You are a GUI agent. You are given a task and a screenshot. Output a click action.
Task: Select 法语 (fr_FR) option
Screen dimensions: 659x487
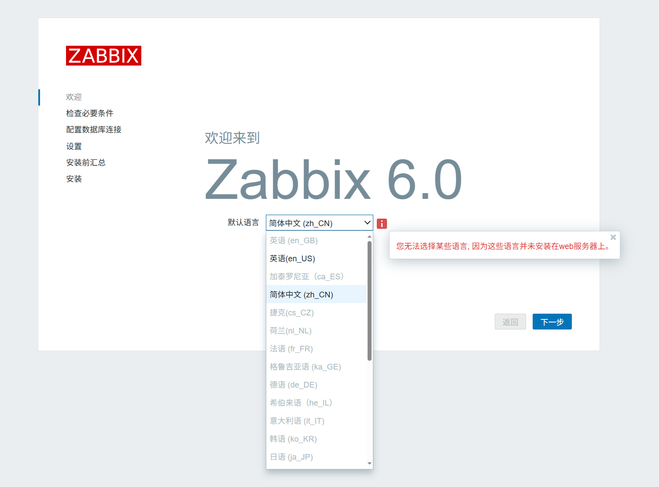(x=316, y=349)
